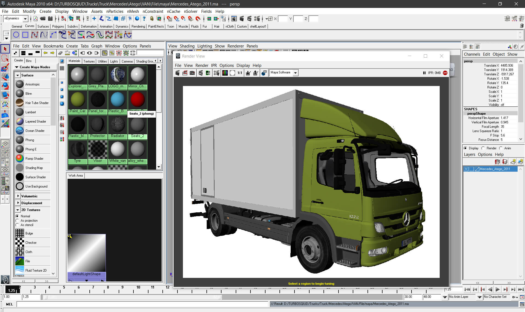The width and height of the screenshot is (525, 312).
Task: Select the Tyre material swatch
Action: click(78, 151)
